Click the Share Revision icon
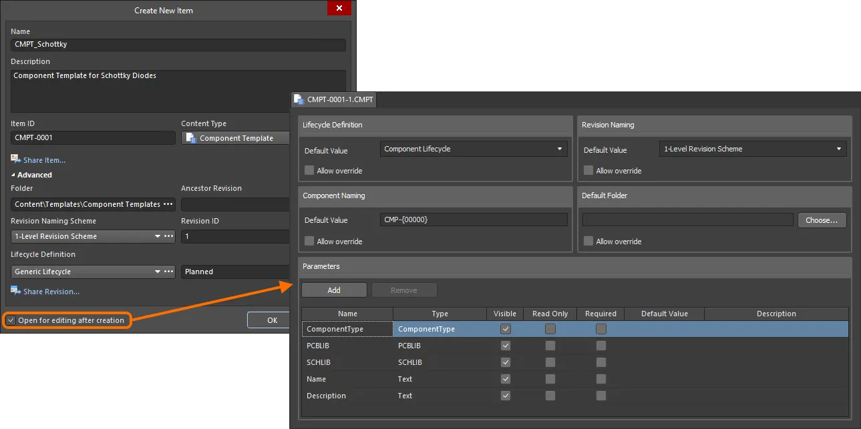Viewport: 861px width, 429px height. pos(15,291)
